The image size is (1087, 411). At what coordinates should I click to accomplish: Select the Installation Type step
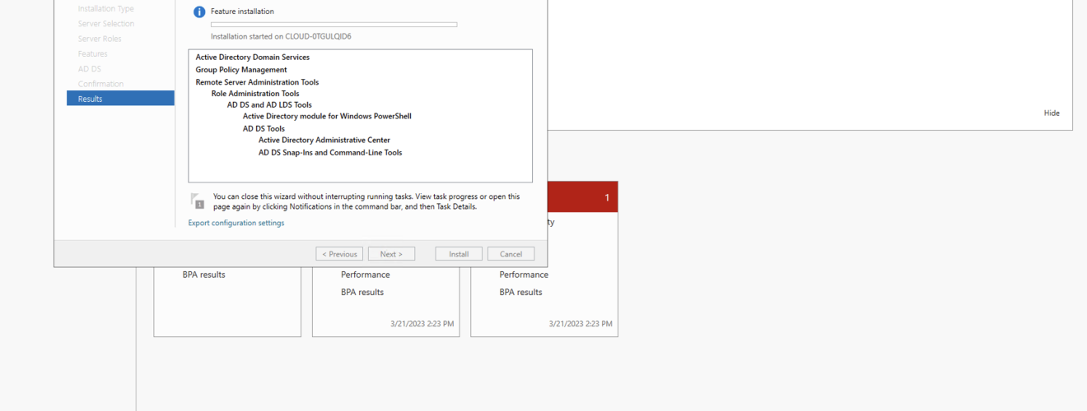(x=106, y=9)
